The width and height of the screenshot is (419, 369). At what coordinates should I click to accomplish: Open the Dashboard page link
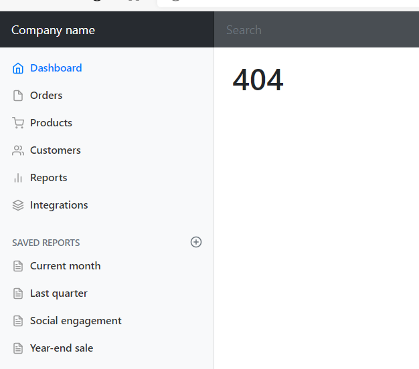tap(56, 68)
